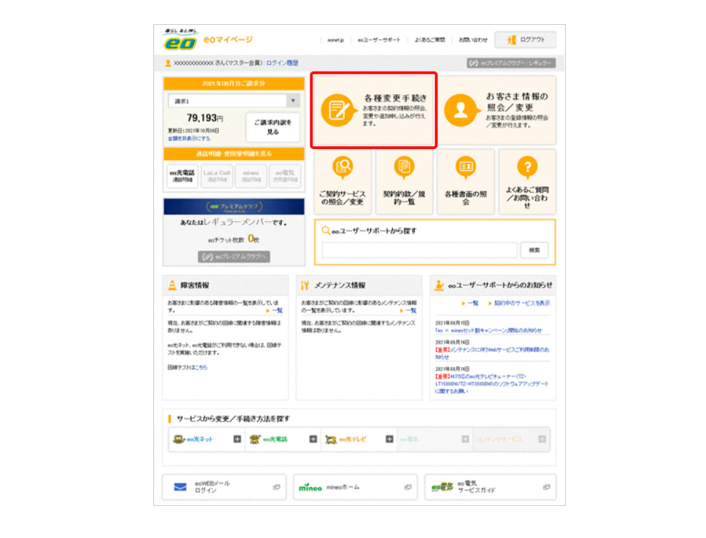Image resolution: width=706 pixels, height=538 pixels.
Task: Open eoユーザーサポート in top navigation
Action: (379, 40)
